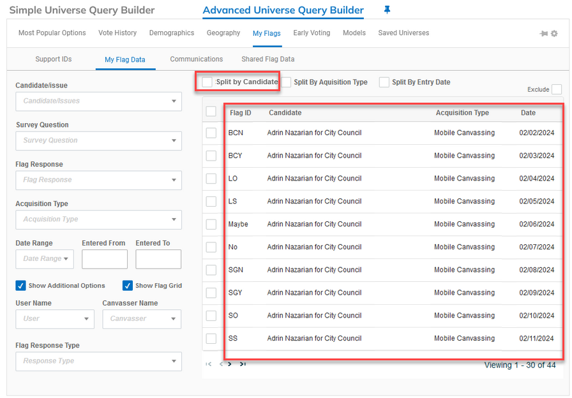Screen dimensions: 572x398
Task: Sort by Acquisition Type column header
Action: pyautogui.click(x=462, y=113)
